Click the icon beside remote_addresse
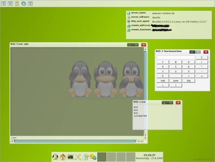 (x=129, y=26)
